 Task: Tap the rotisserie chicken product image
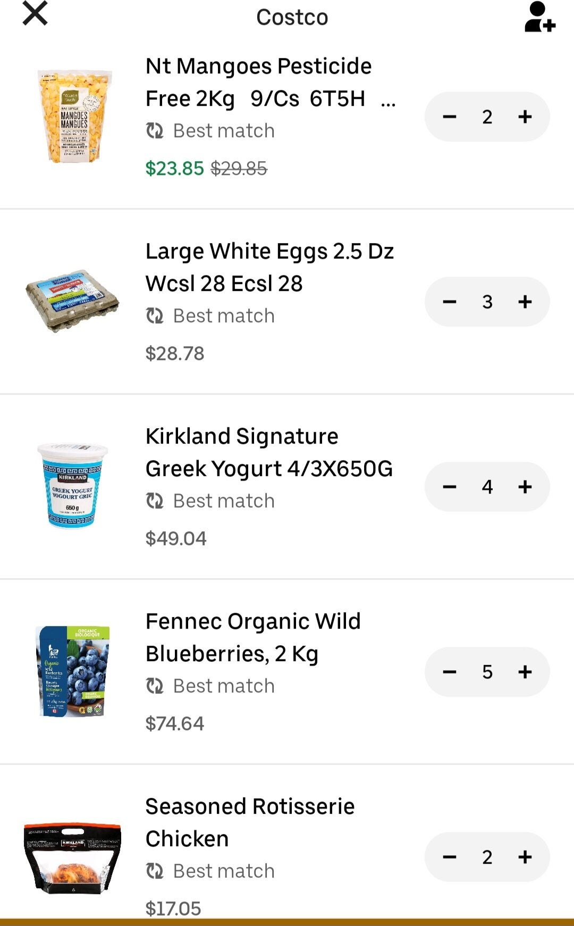click(73, 857)
